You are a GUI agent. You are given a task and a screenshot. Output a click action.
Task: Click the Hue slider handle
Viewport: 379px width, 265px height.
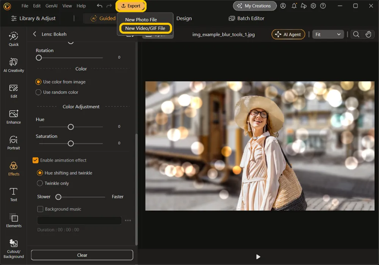(x=70, y=127)
